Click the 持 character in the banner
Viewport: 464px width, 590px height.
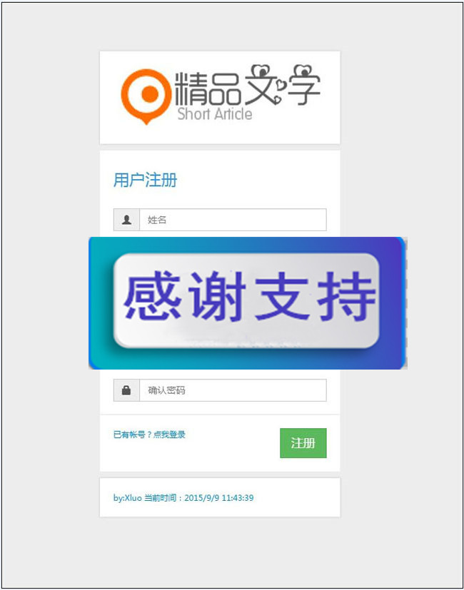point(346,297)
